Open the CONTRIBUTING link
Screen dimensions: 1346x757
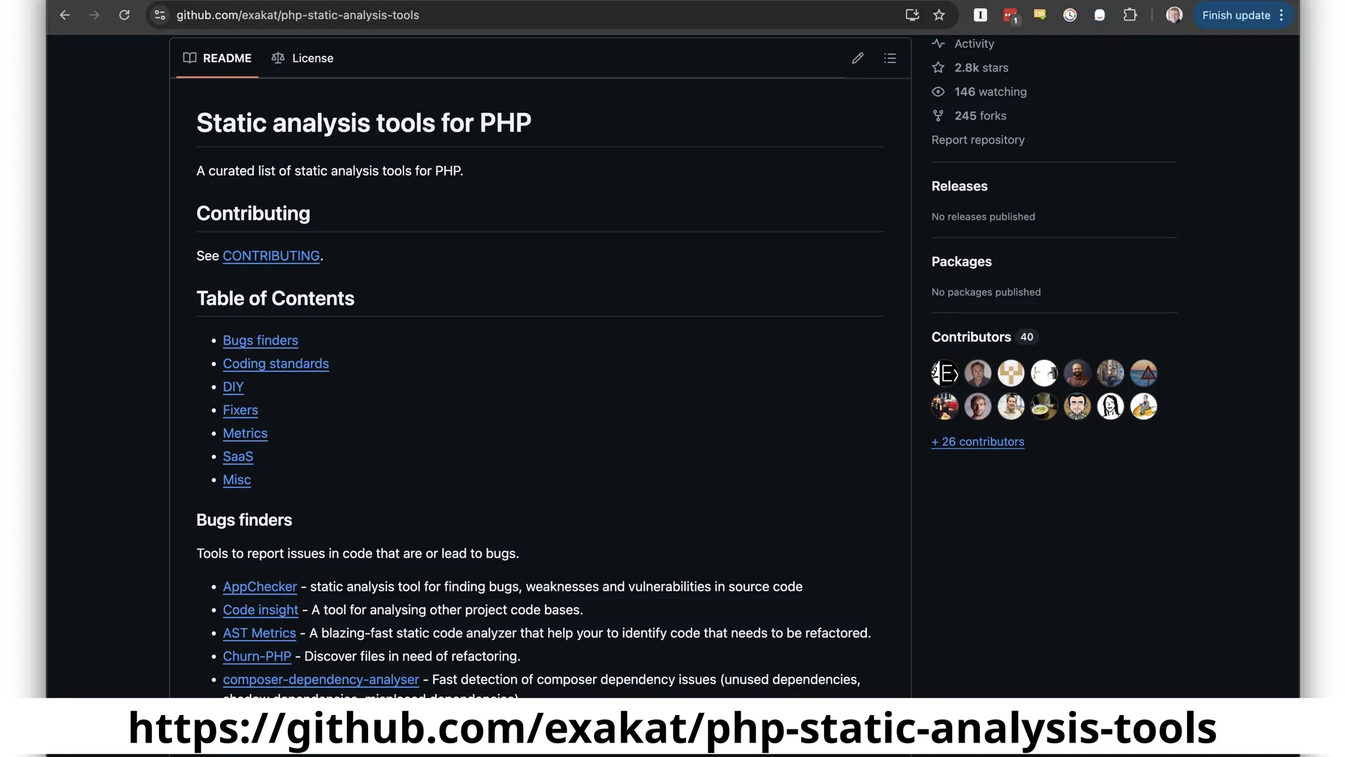pos(271,256)
